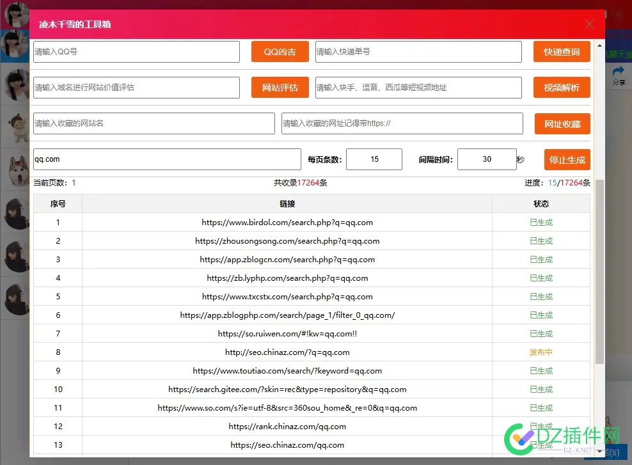
Task: Click the QQ凶吉 button
Action: (x=280, y=52)
